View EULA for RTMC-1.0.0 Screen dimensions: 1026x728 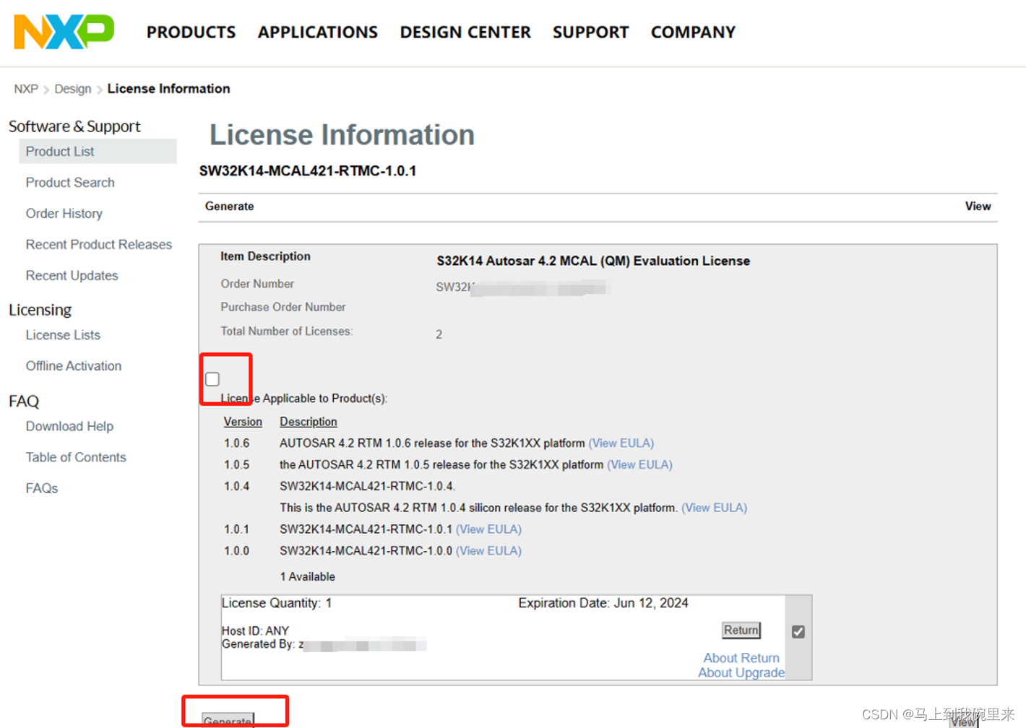tap(488, 551)
